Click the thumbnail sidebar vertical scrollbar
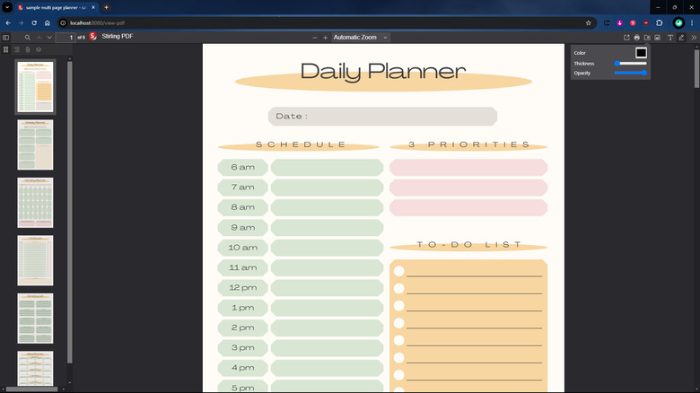700x393 pixels. tap(70, 212)
